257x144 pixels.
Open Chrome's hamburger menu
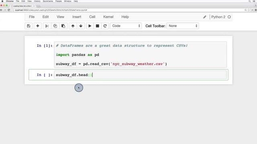[x=255, y=10]
